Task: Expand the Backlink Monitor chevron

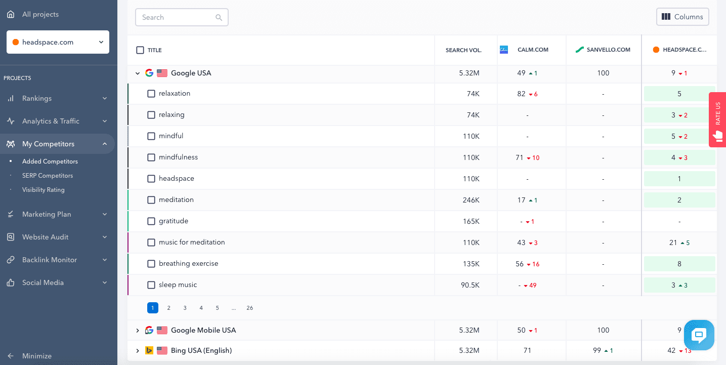Action: click(x=105, y=260)
